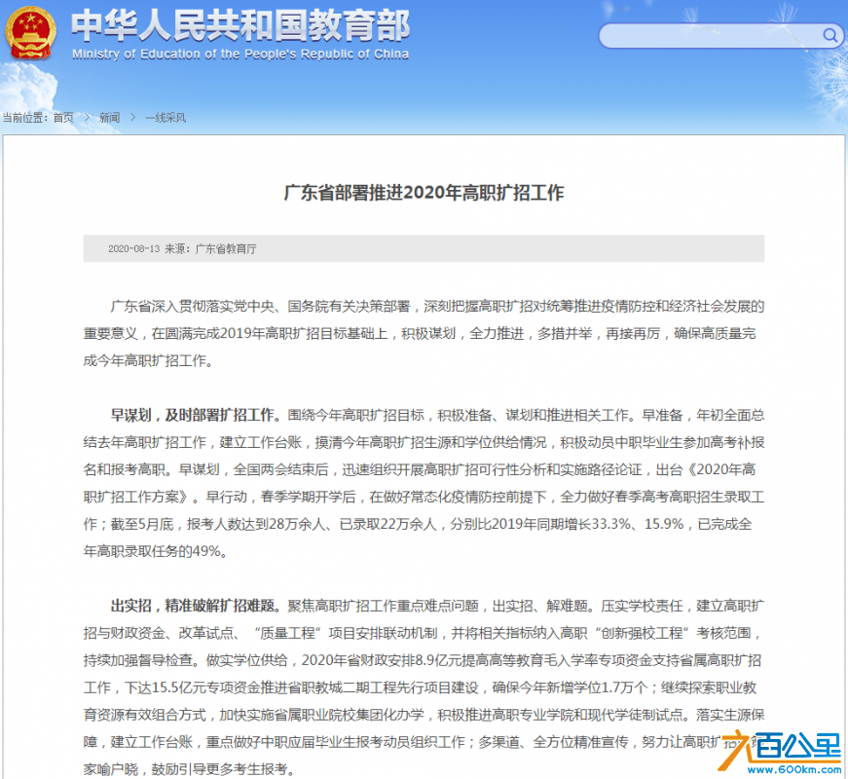Open the 首页 breadcrumb link
848x779 pixels.
point(63,118)
